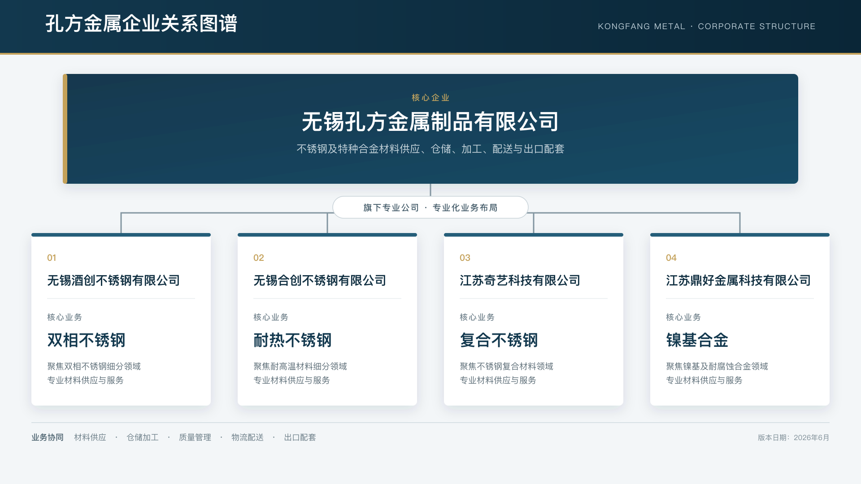Click the 版本日期：2026年6月 text
The width and height of the screenshot is (861, 484).
pos(794,438)
